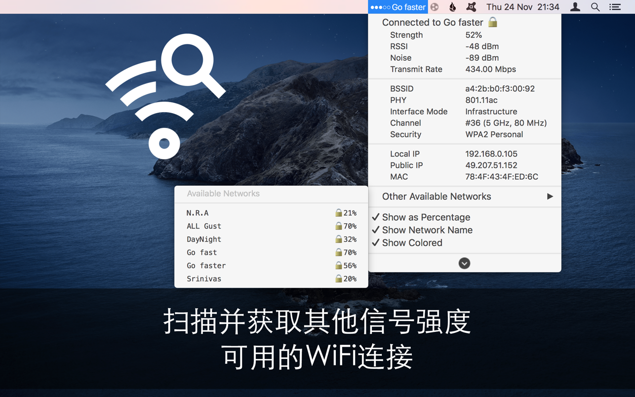Select the DayNight network
Image resolution: width=635 pixels, height=397 pixels.
[271, 239]
